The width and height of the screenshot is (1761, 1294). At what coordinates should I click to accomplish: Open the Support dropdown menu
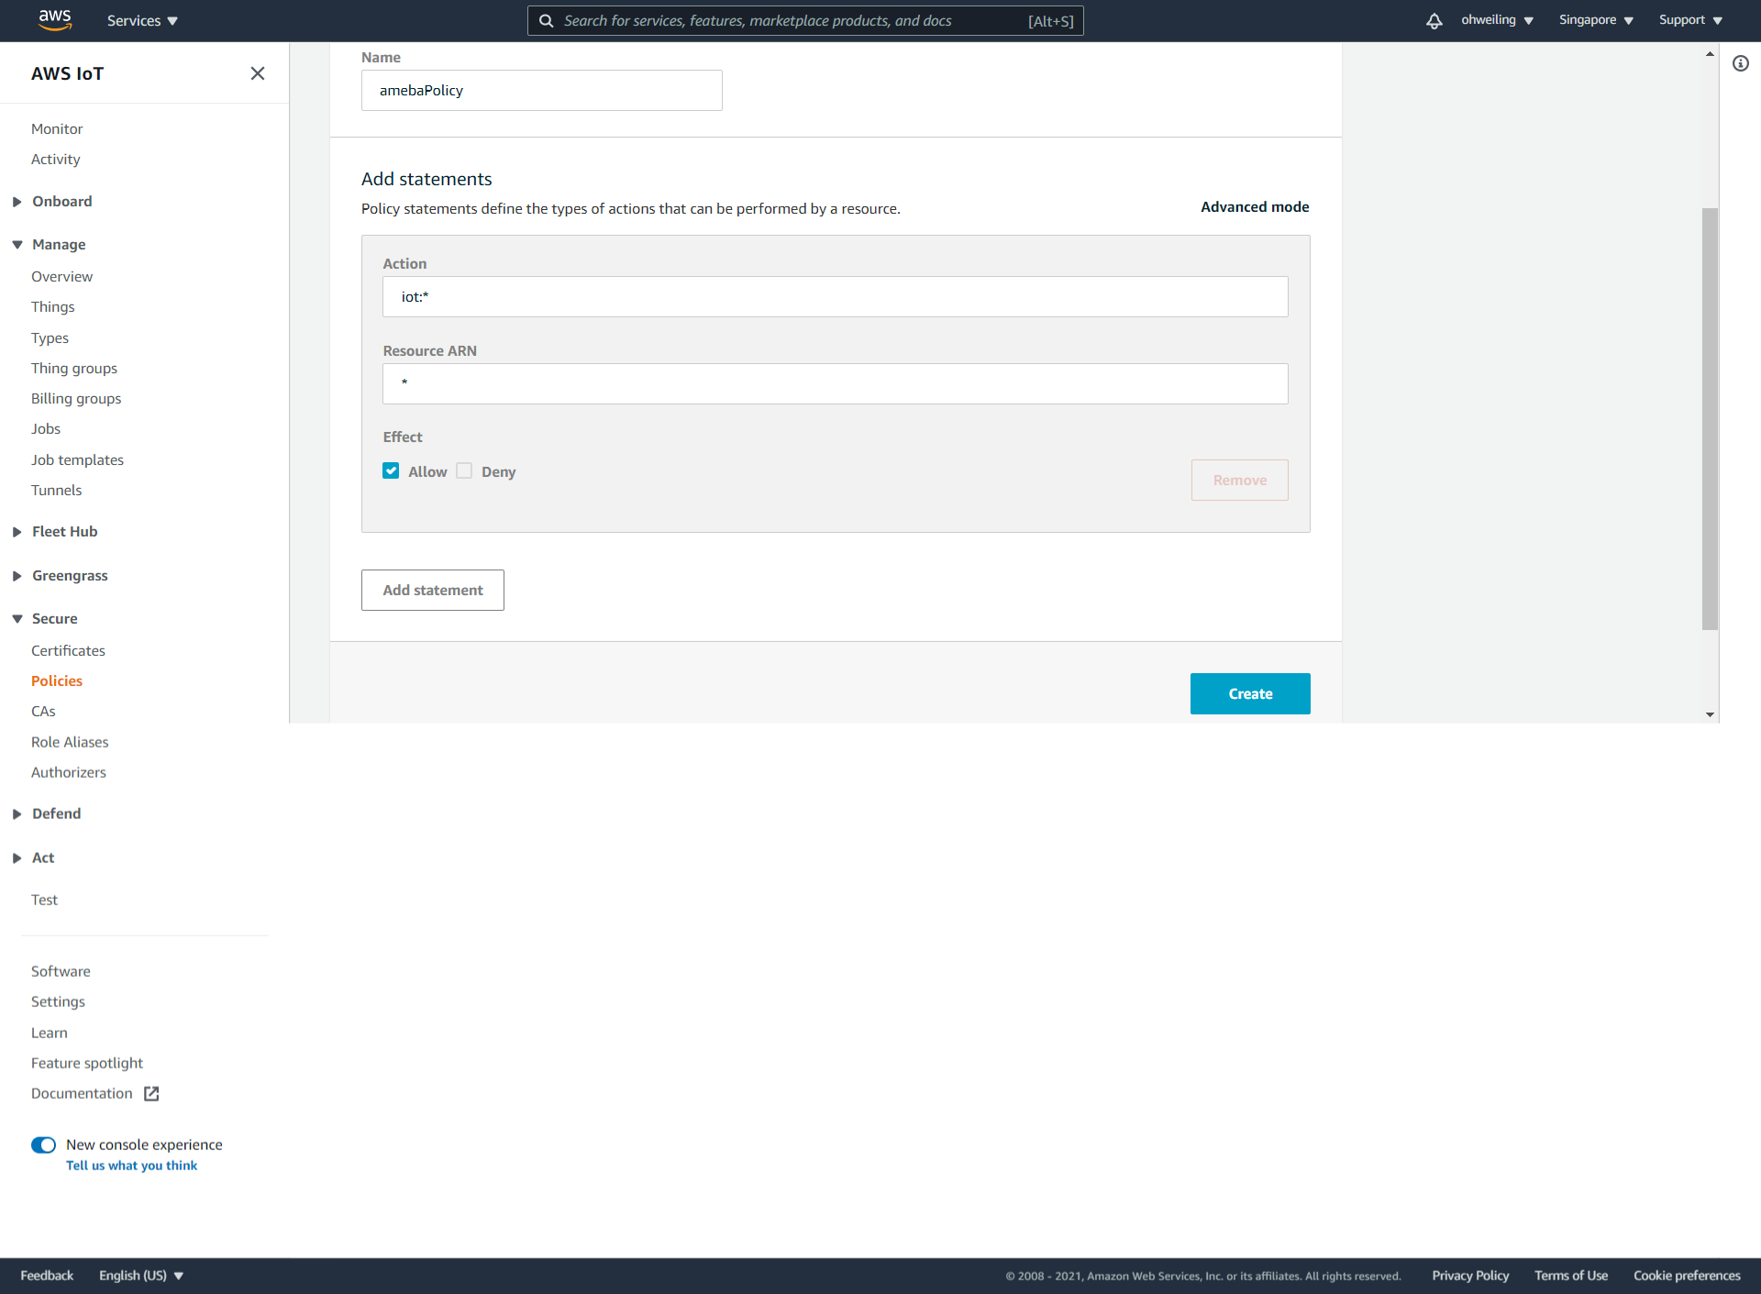[1690, 20]
